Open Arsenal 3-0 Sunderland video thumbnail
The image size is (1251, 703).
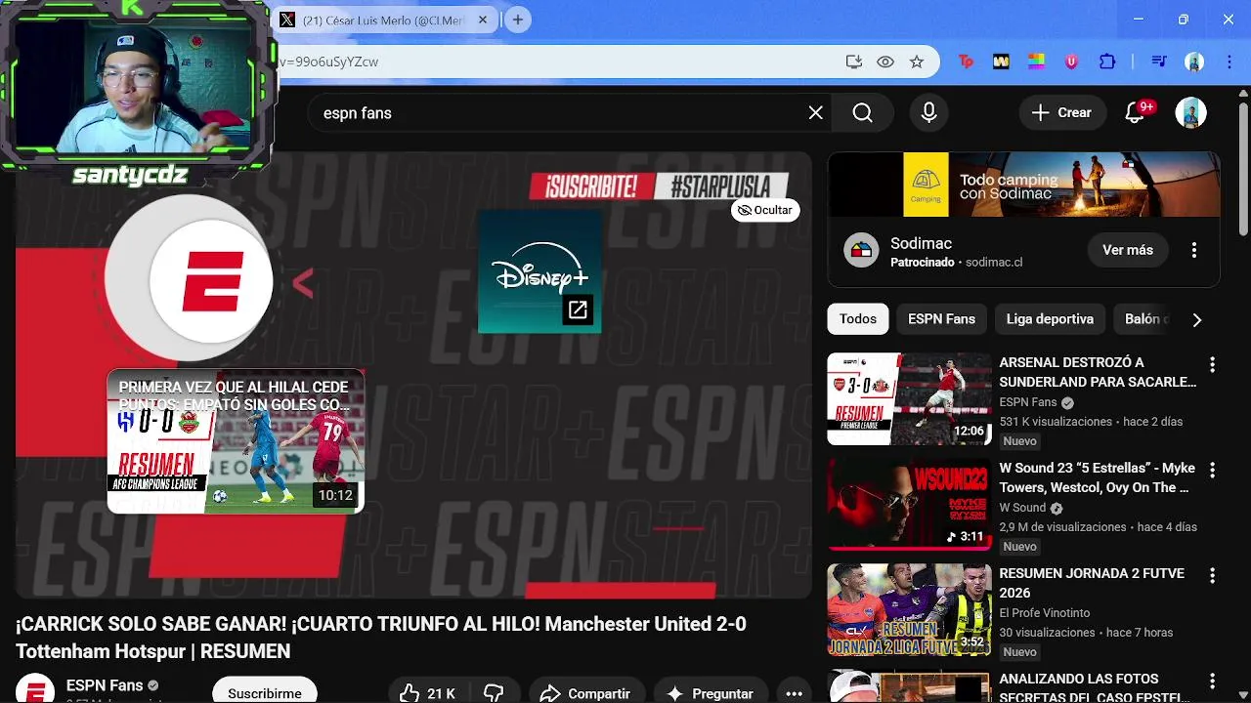tap(910, 398)
